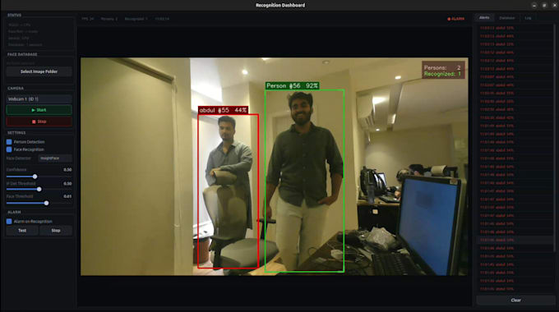Click the Select Image Folder button
Image resolution: width=559 pixels, height=312 pixels.
point(39,71)
